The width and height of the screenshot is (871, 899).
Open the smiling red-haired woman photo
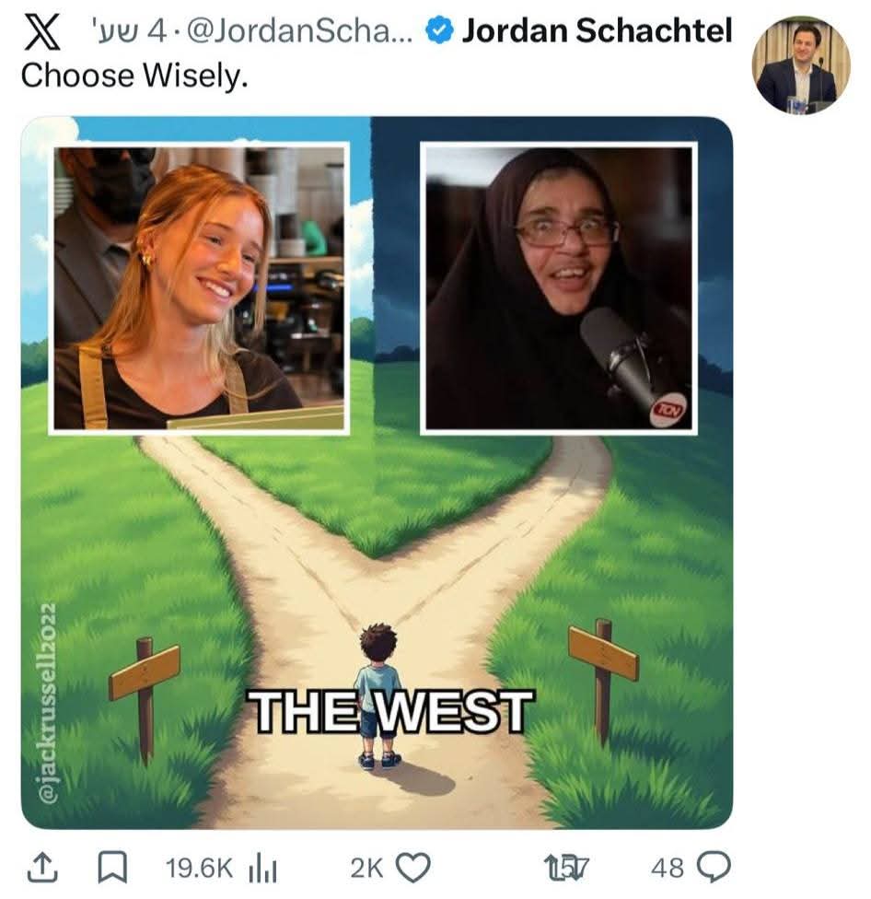[x=199, y=288]
